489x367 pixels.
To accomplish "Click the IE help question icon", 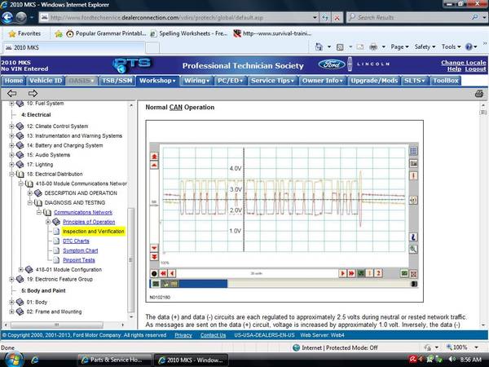I will coord(469,47).
